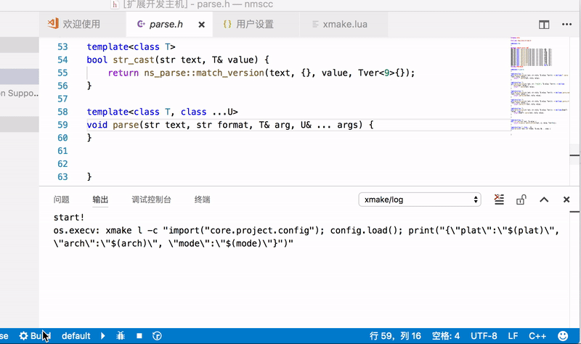Open the 终端 panel tab

tap(202, 200)
